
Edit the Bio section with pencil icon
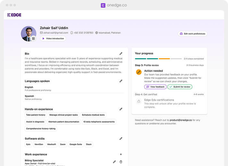click(x=121, y=54)
